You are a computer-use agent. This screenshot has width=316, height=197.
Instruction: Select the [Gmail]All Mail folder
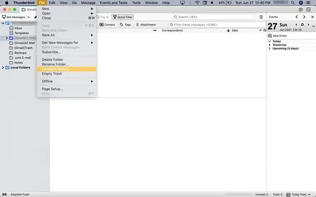click(x=22, y=43)
